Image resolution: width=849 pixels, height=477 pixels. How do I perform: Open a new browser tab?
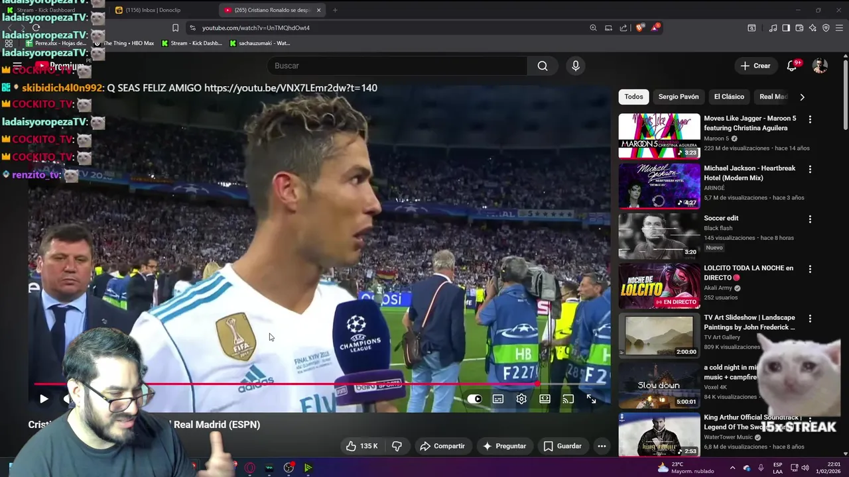coord(335,10)
